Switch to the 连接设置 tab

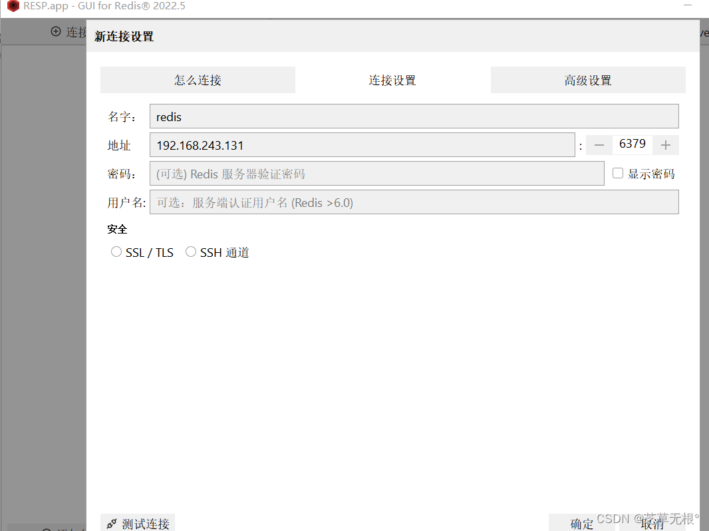(x=392, y=80)
